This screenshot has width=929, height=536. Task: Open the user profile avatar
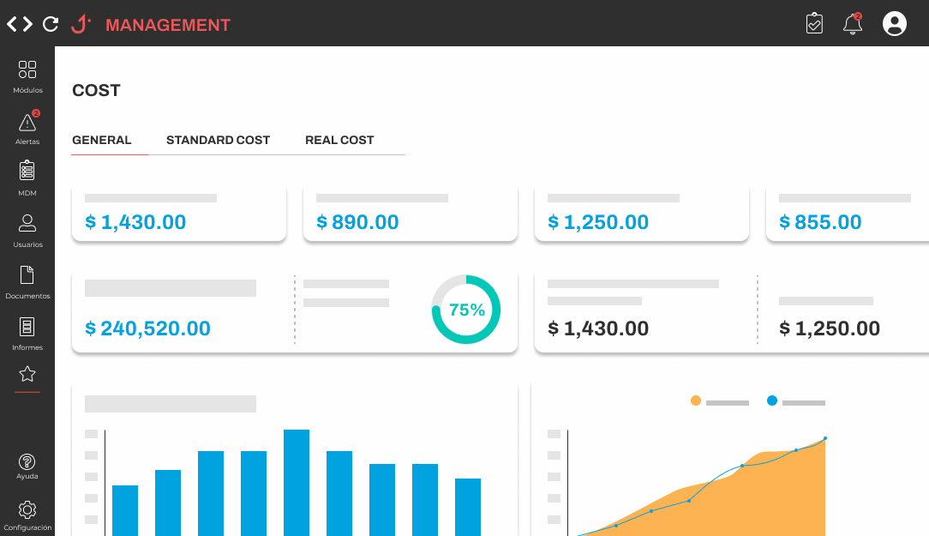tap(894, 24)
